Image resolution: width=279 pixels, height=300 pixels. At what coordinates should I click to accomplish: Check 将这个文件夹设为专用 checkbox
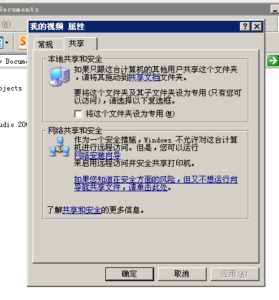point(78,114)
